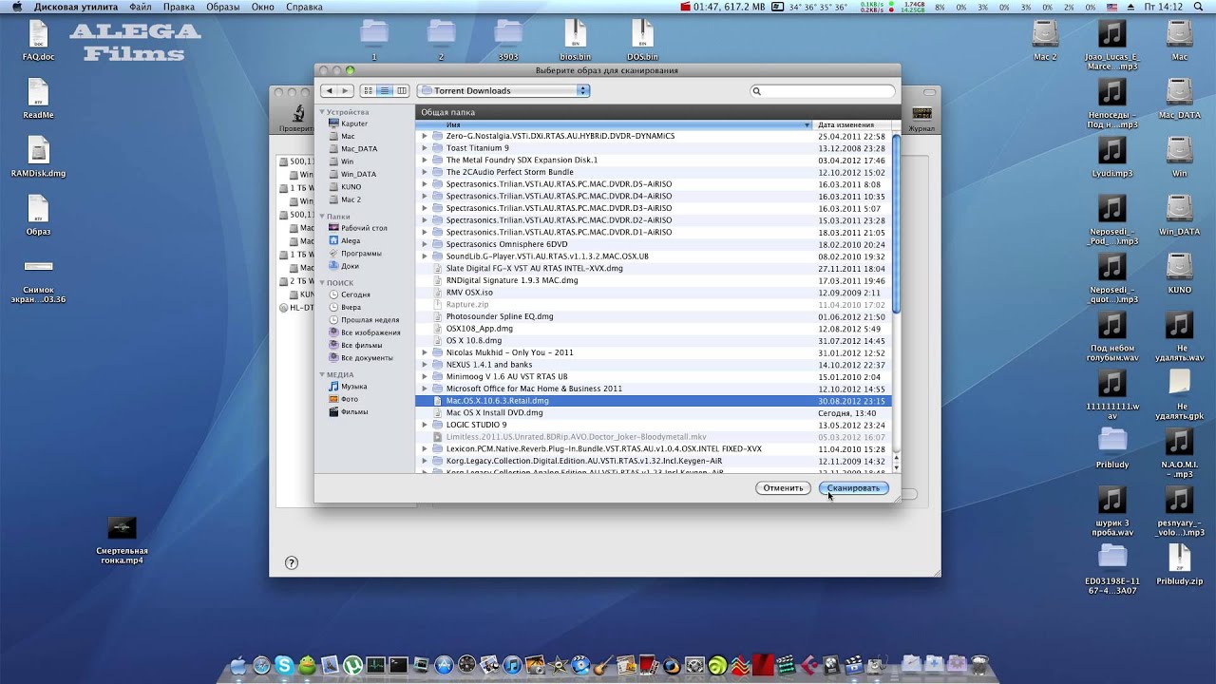Open the Окно menu
Screen dimensions: 1216x684
point(263,7)
